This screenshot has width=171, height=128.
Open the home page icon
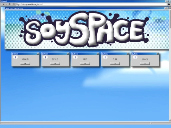point(9,4)
